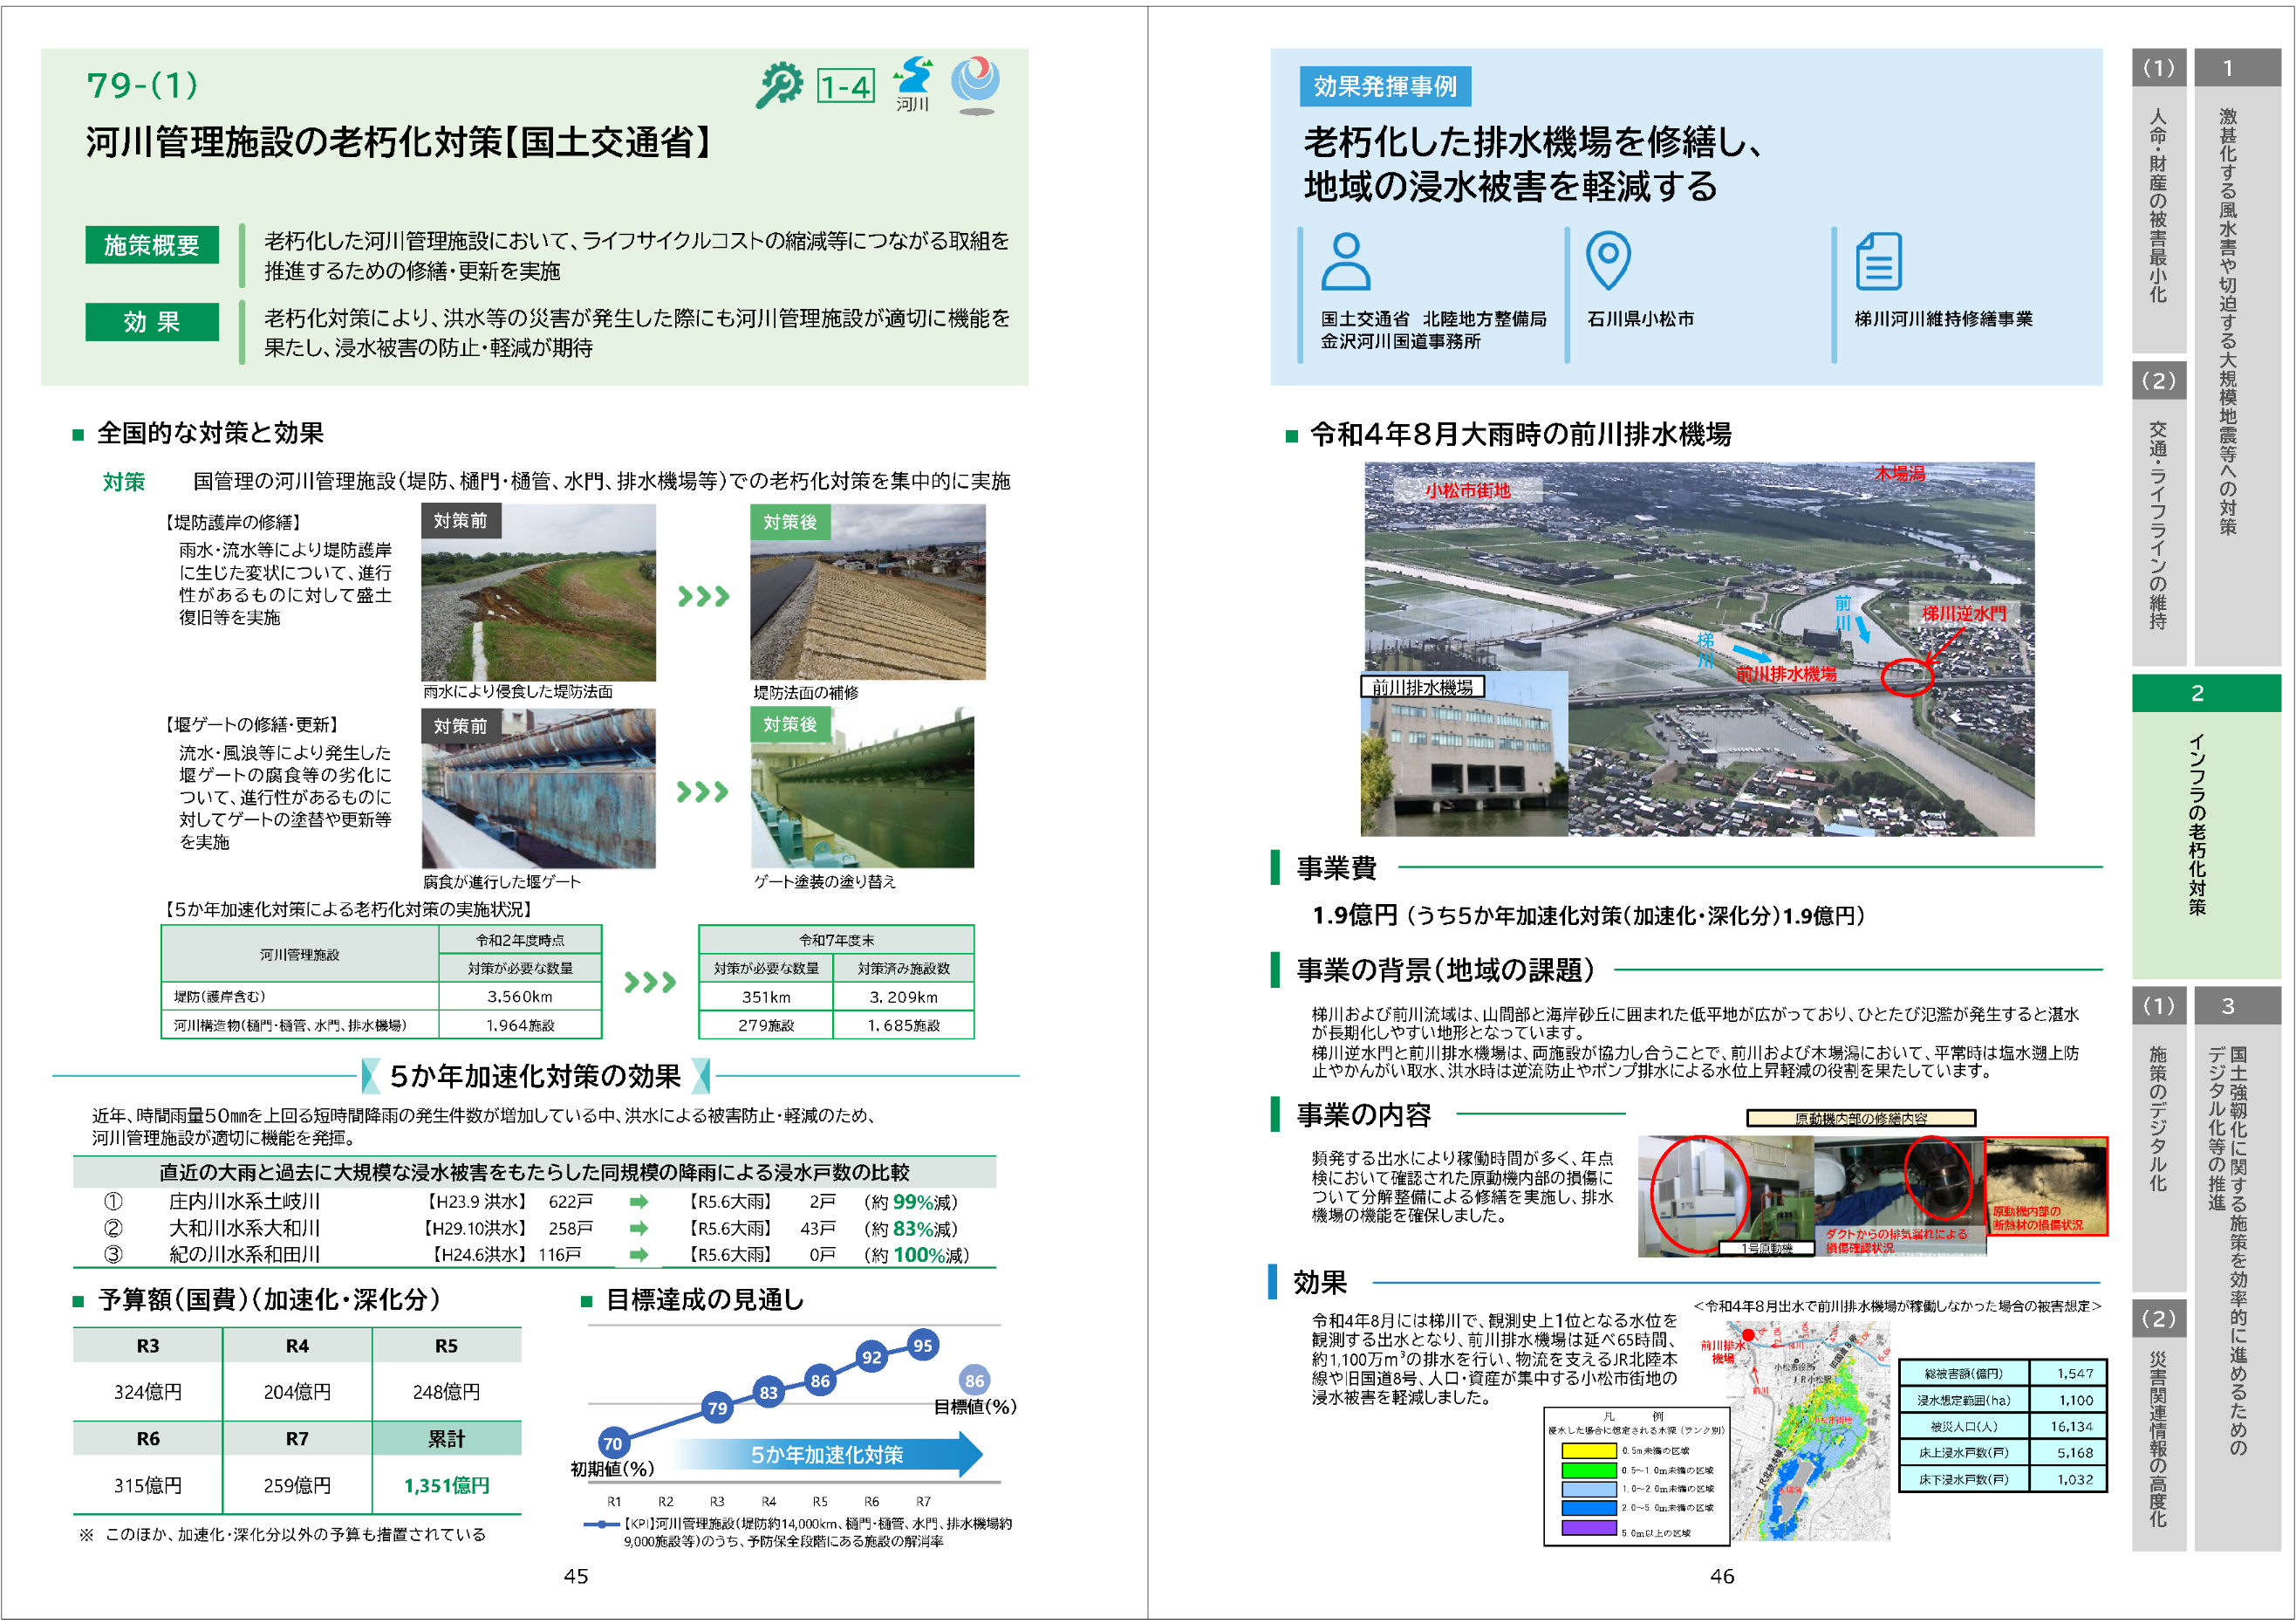Click the red dot marking 前川排水機場 on the flood map
The image size is (2296, 1624).
pyautogui.click(x=1748, y=1335)
